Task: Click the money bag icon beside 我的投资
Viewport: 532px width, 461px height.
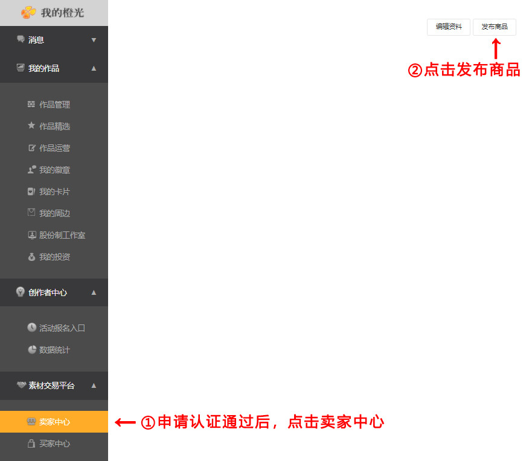Action: [x=31, y=257]
